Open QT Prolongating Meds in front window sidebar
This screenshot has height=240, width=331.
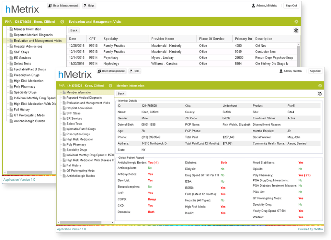click(80, 171)
